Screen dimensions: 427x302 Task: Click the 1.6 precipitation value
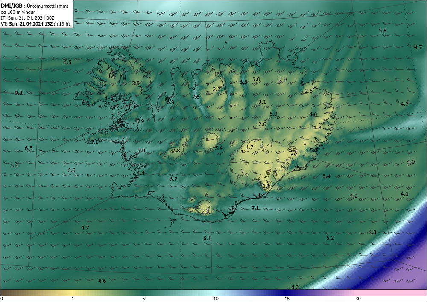coord(266,186)
